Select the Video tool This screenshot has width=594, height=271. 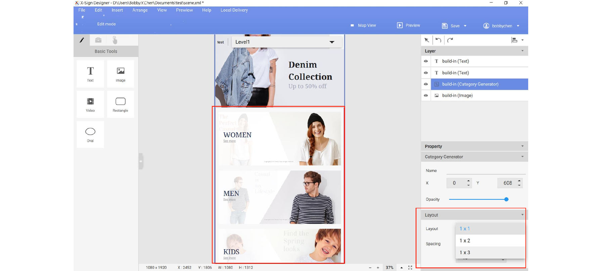[90, 104]
